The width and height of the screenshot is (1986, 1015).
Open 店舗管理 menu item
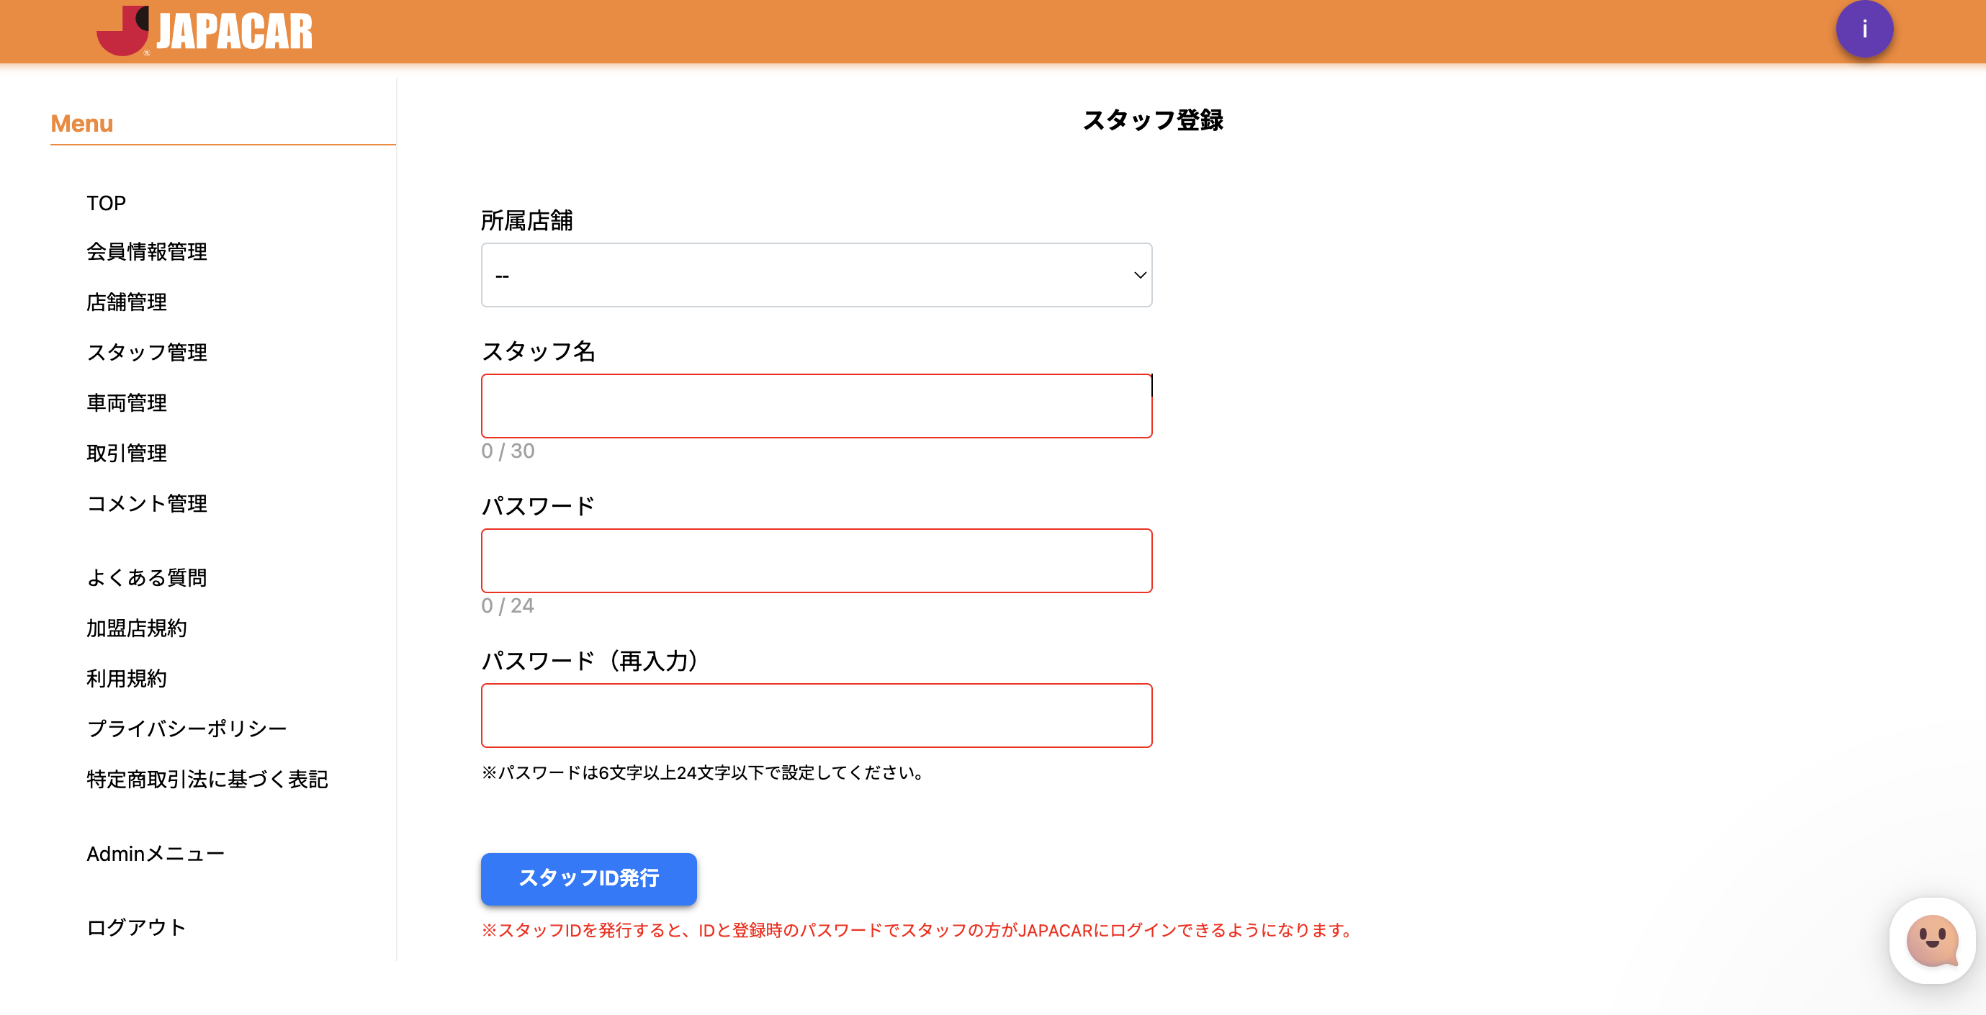tap(127, 302)
